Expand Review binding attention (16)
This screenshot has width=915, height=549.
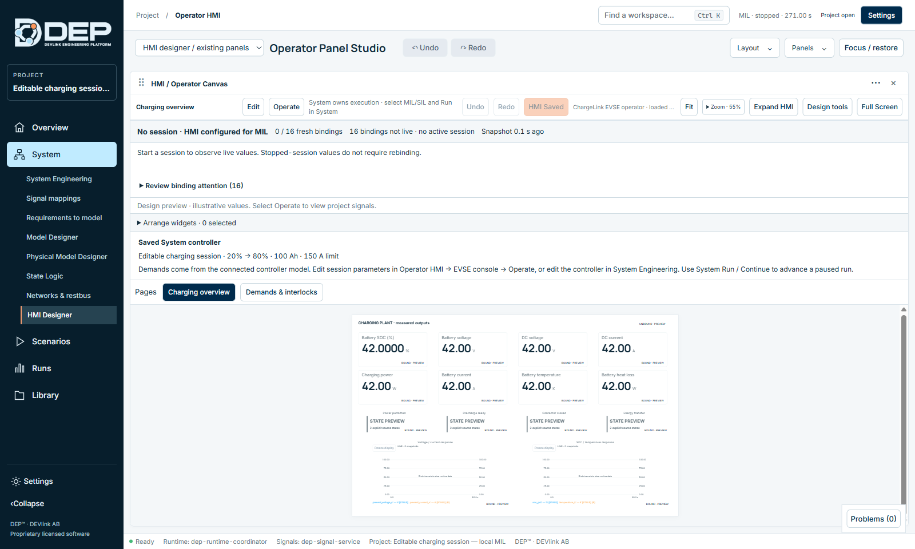click(x=191, y=186)
